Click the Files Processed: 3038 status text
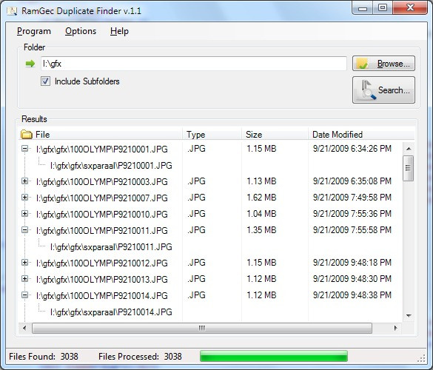433x370 pixels. (x=140, y=357)
